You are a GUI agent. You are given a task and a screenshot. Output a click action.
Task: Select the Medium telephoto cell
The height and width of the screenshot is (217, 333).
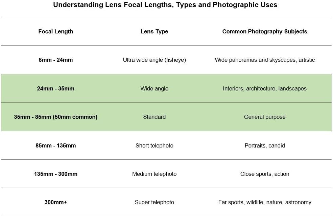[x=154, y=174]
